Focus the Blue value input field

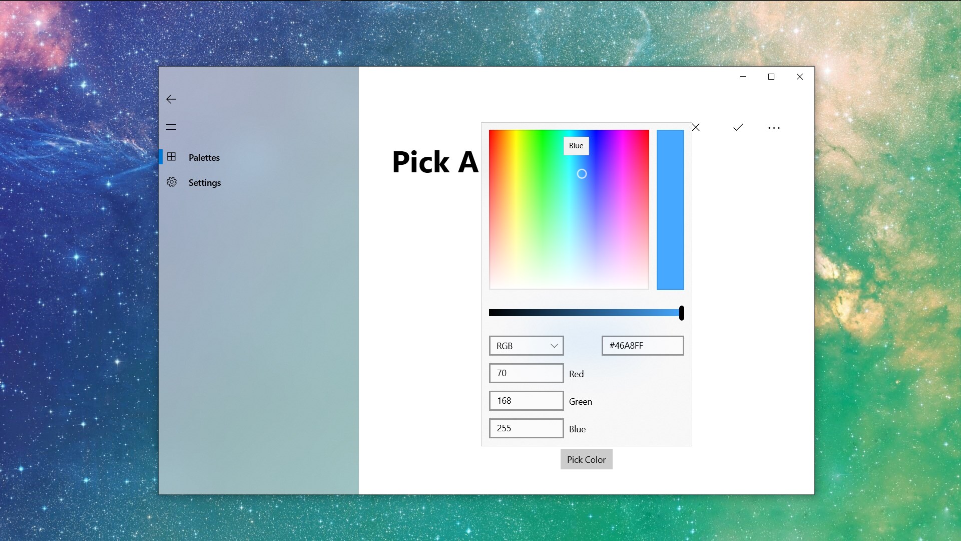tap(526, 428)
